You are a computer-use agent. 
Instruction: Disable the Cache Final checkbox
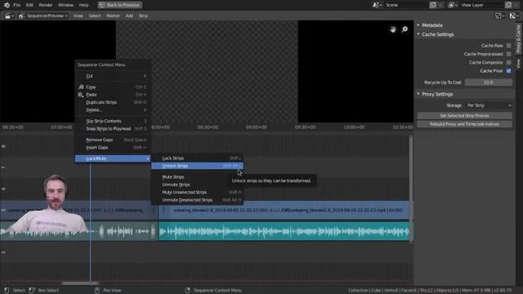[508, 71]
